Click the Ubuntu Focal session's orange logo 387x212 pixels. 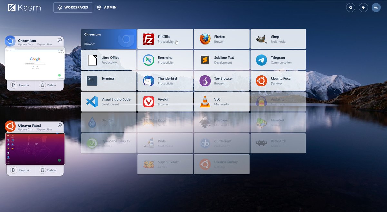pos(10,126)
